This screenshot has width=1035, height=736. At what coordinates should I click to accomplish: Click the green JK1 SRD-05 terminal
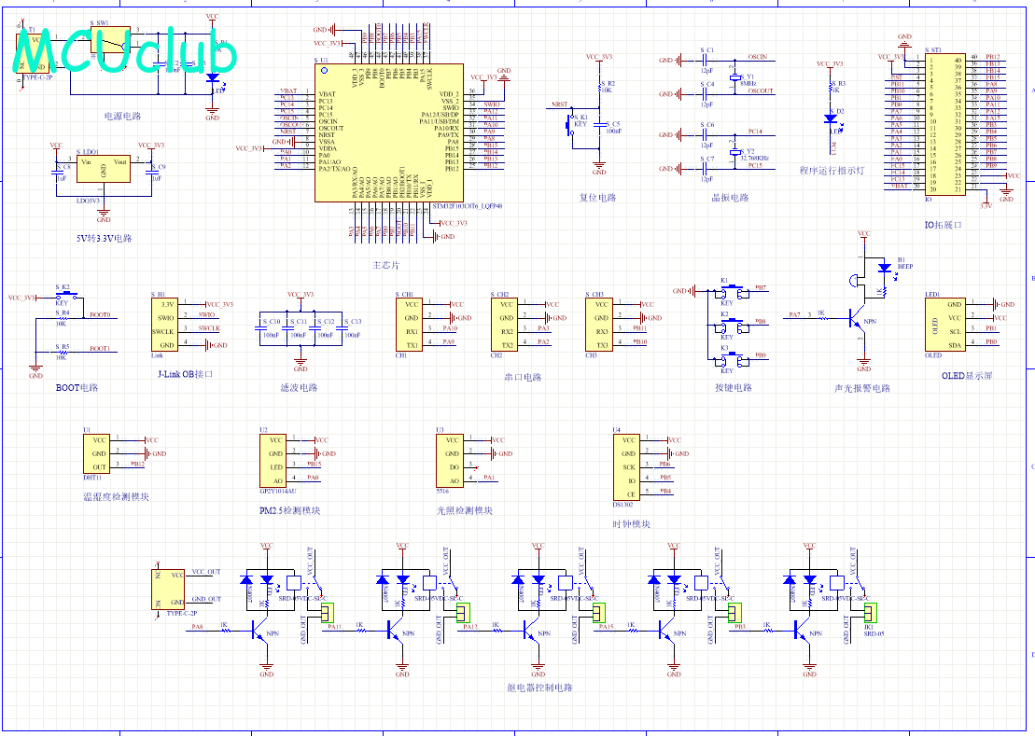coord(871,613)
